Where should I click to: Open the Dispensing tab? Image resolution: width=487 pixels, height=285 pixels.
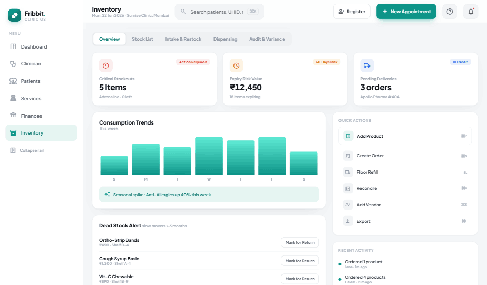coord(225,39)
